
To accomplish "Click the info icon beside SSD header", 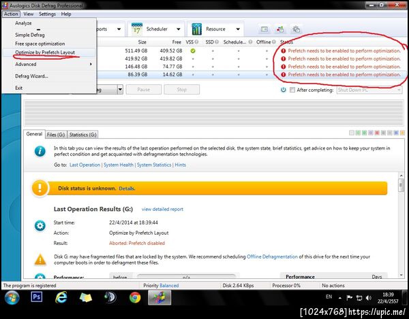I will click(x=217, y=41).
